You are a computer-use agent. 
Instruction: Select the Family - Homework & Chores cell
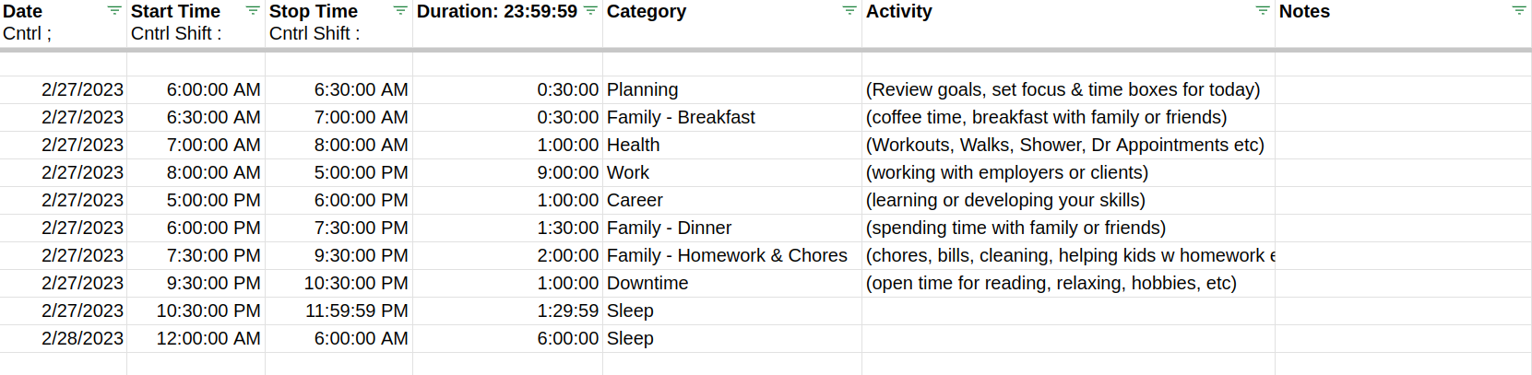tap(732, 256)
